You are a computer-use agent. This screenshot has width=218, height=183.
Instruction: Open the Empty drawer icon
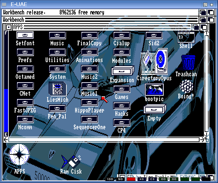click(x=155, y=109)
